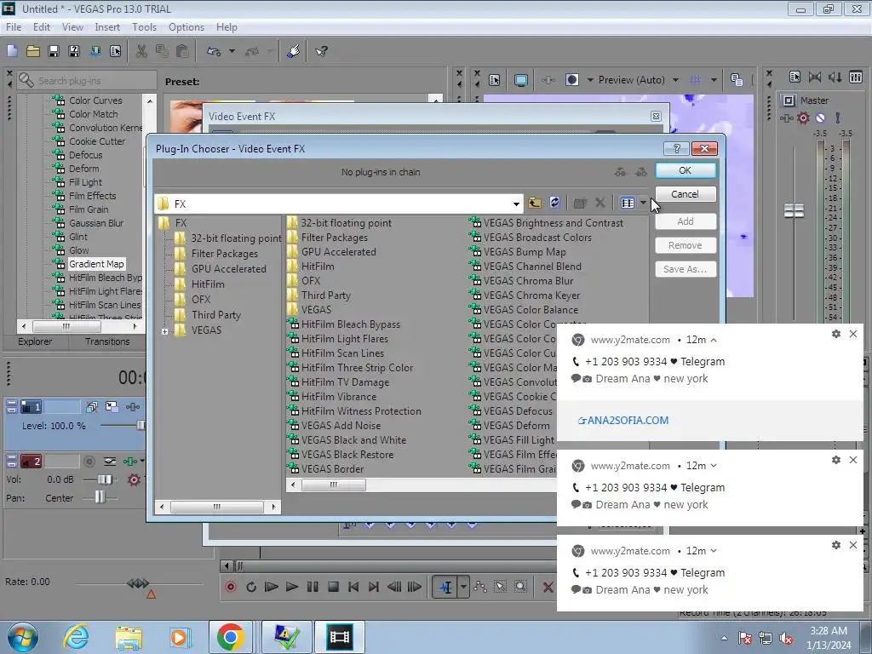Open the FX folder path dropdown

pos(516,204)
